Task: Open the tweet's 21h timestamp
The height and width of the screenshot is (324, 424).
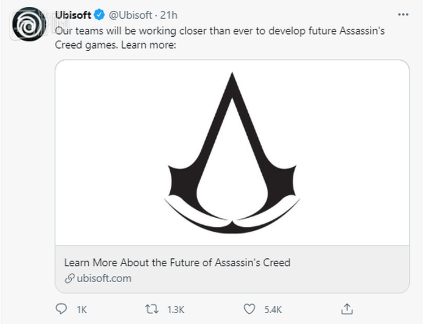Action: tap(168, 15)
